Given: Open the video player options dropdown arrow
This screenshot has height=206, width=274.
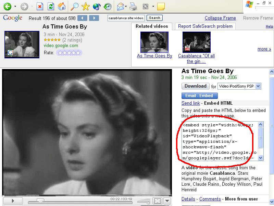Looking at the screenshot, I should pos(167,201).
